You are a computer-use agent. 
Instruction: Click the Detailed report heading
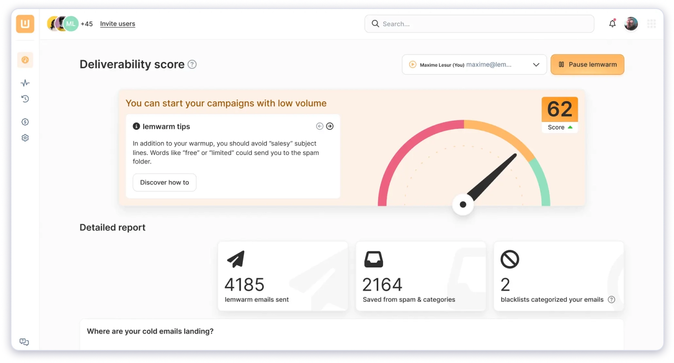point(112,228)
